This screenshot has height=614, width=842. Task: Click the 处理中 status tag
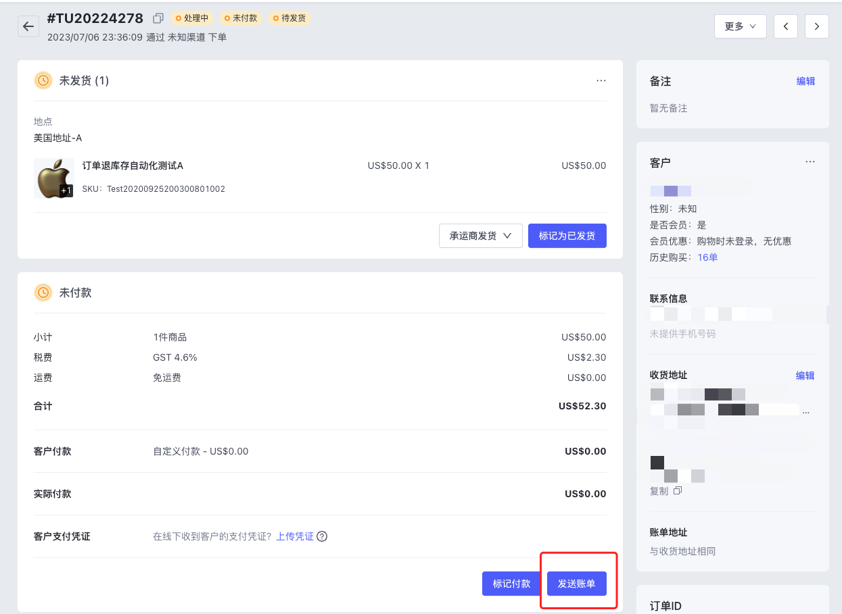point(191,18)
